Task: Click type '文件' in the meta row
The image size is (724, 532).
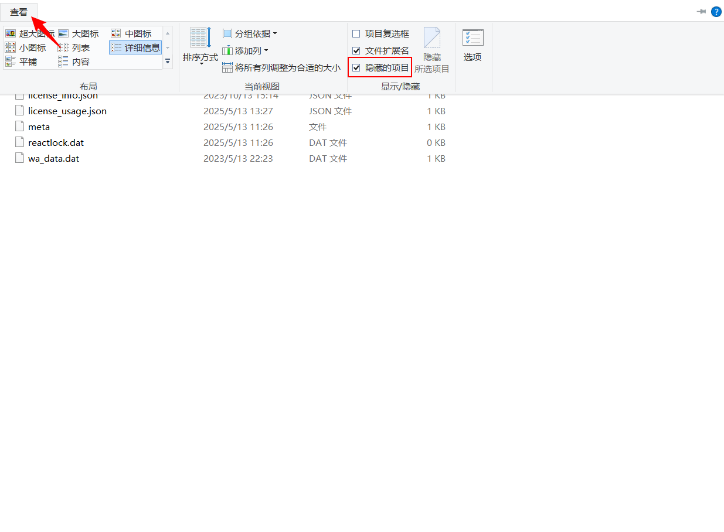Action: pyautogui.click(x=318, y=127)
